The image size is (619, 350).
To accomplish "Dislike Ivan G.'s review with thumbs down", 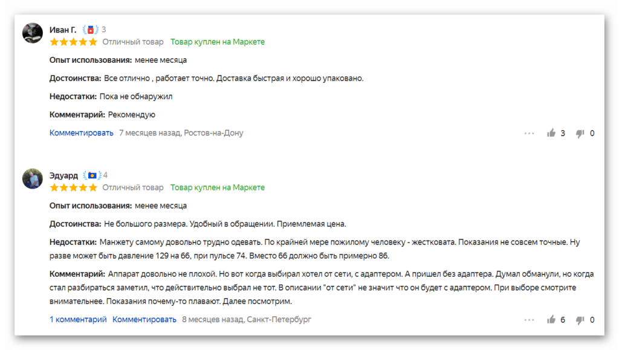I will [580, 134].
